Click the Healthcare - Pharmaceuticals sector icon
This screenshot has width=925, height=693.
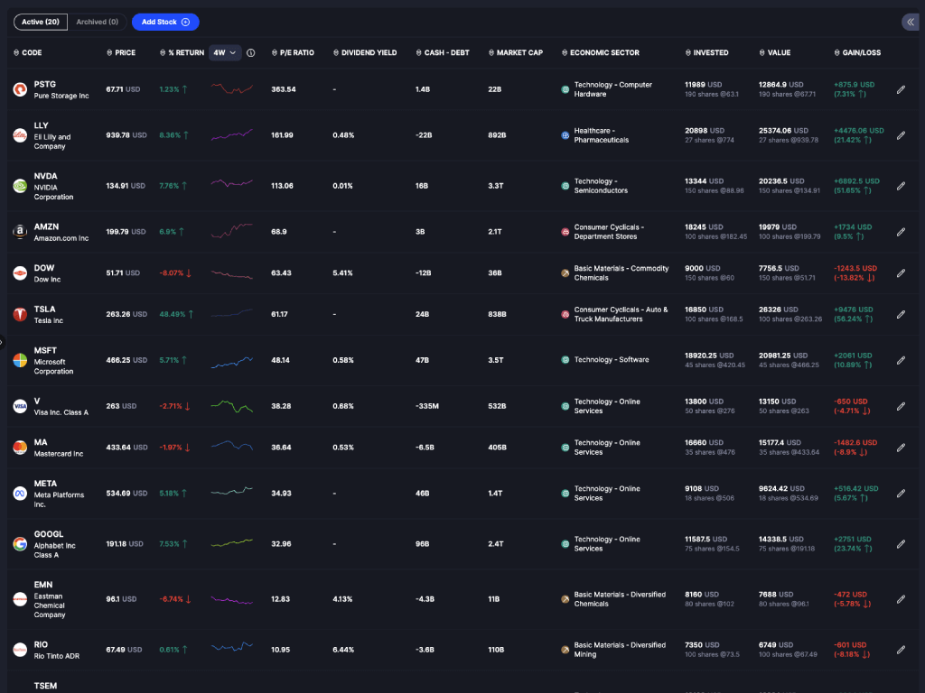(565, 135)
